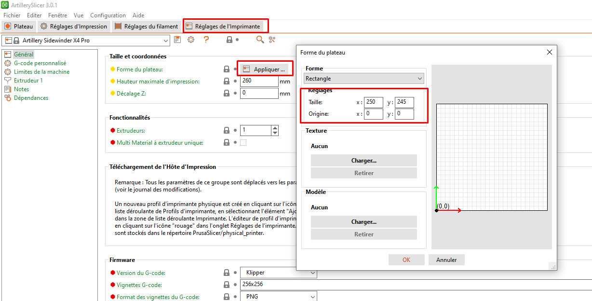
Task: Open the Klipper G-code version dropdown
Action: [279, 273]
